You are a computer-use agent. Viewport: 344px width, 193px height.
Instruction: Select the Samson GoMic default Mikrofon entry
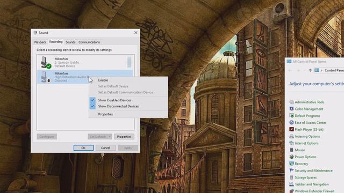(x=85, y=62)
